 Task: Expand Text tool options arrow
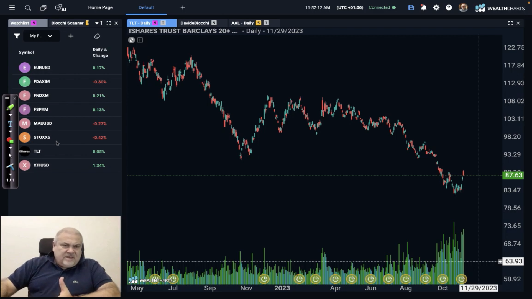coord(10,132)
